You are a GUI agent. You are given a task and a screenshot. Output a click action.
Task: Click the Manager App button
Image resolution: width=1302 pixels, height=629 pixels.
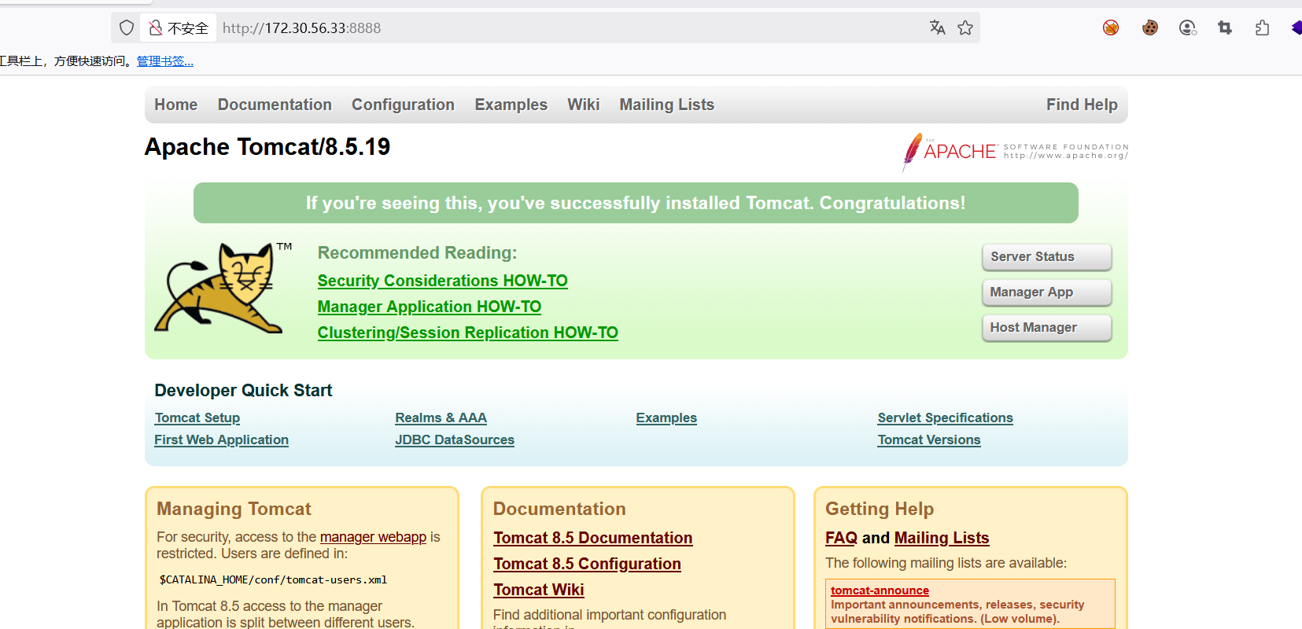point(1047,292)
